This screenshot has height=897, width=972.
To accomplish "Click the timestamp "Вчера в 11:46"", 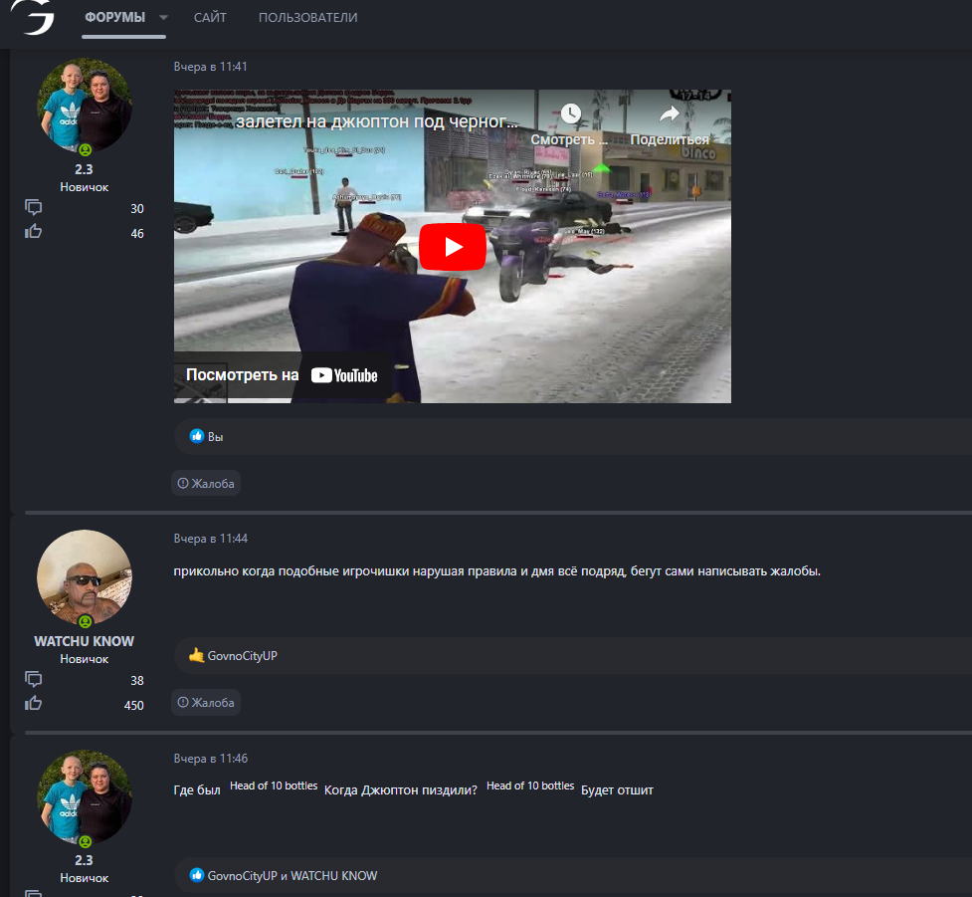I will (211, 759).
